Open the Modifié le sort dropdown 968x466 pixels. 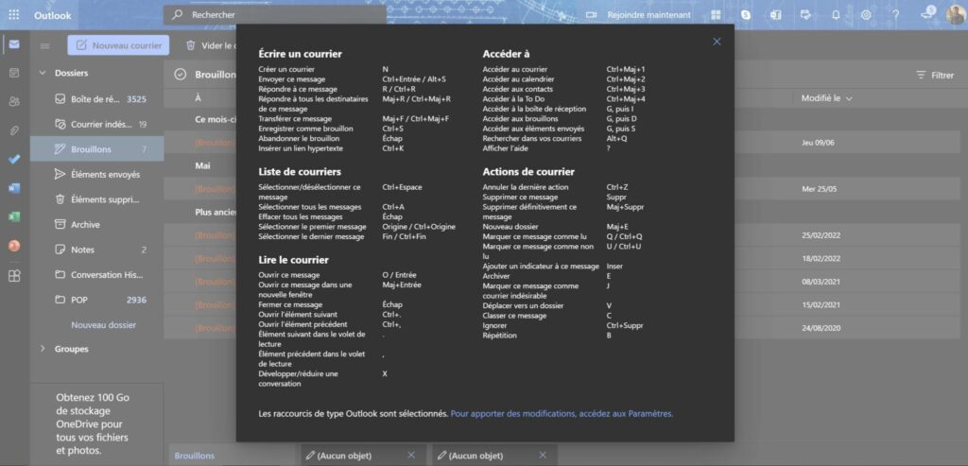(x=826, y=98)
